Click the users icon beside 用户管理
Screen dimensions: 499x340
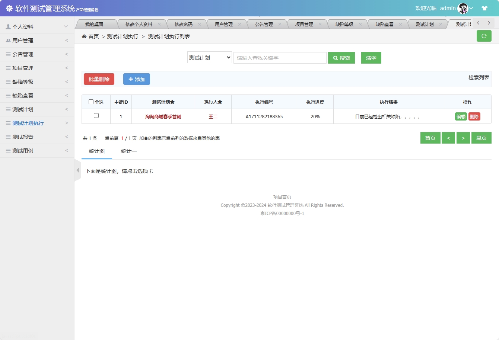[x=8, y=40]
